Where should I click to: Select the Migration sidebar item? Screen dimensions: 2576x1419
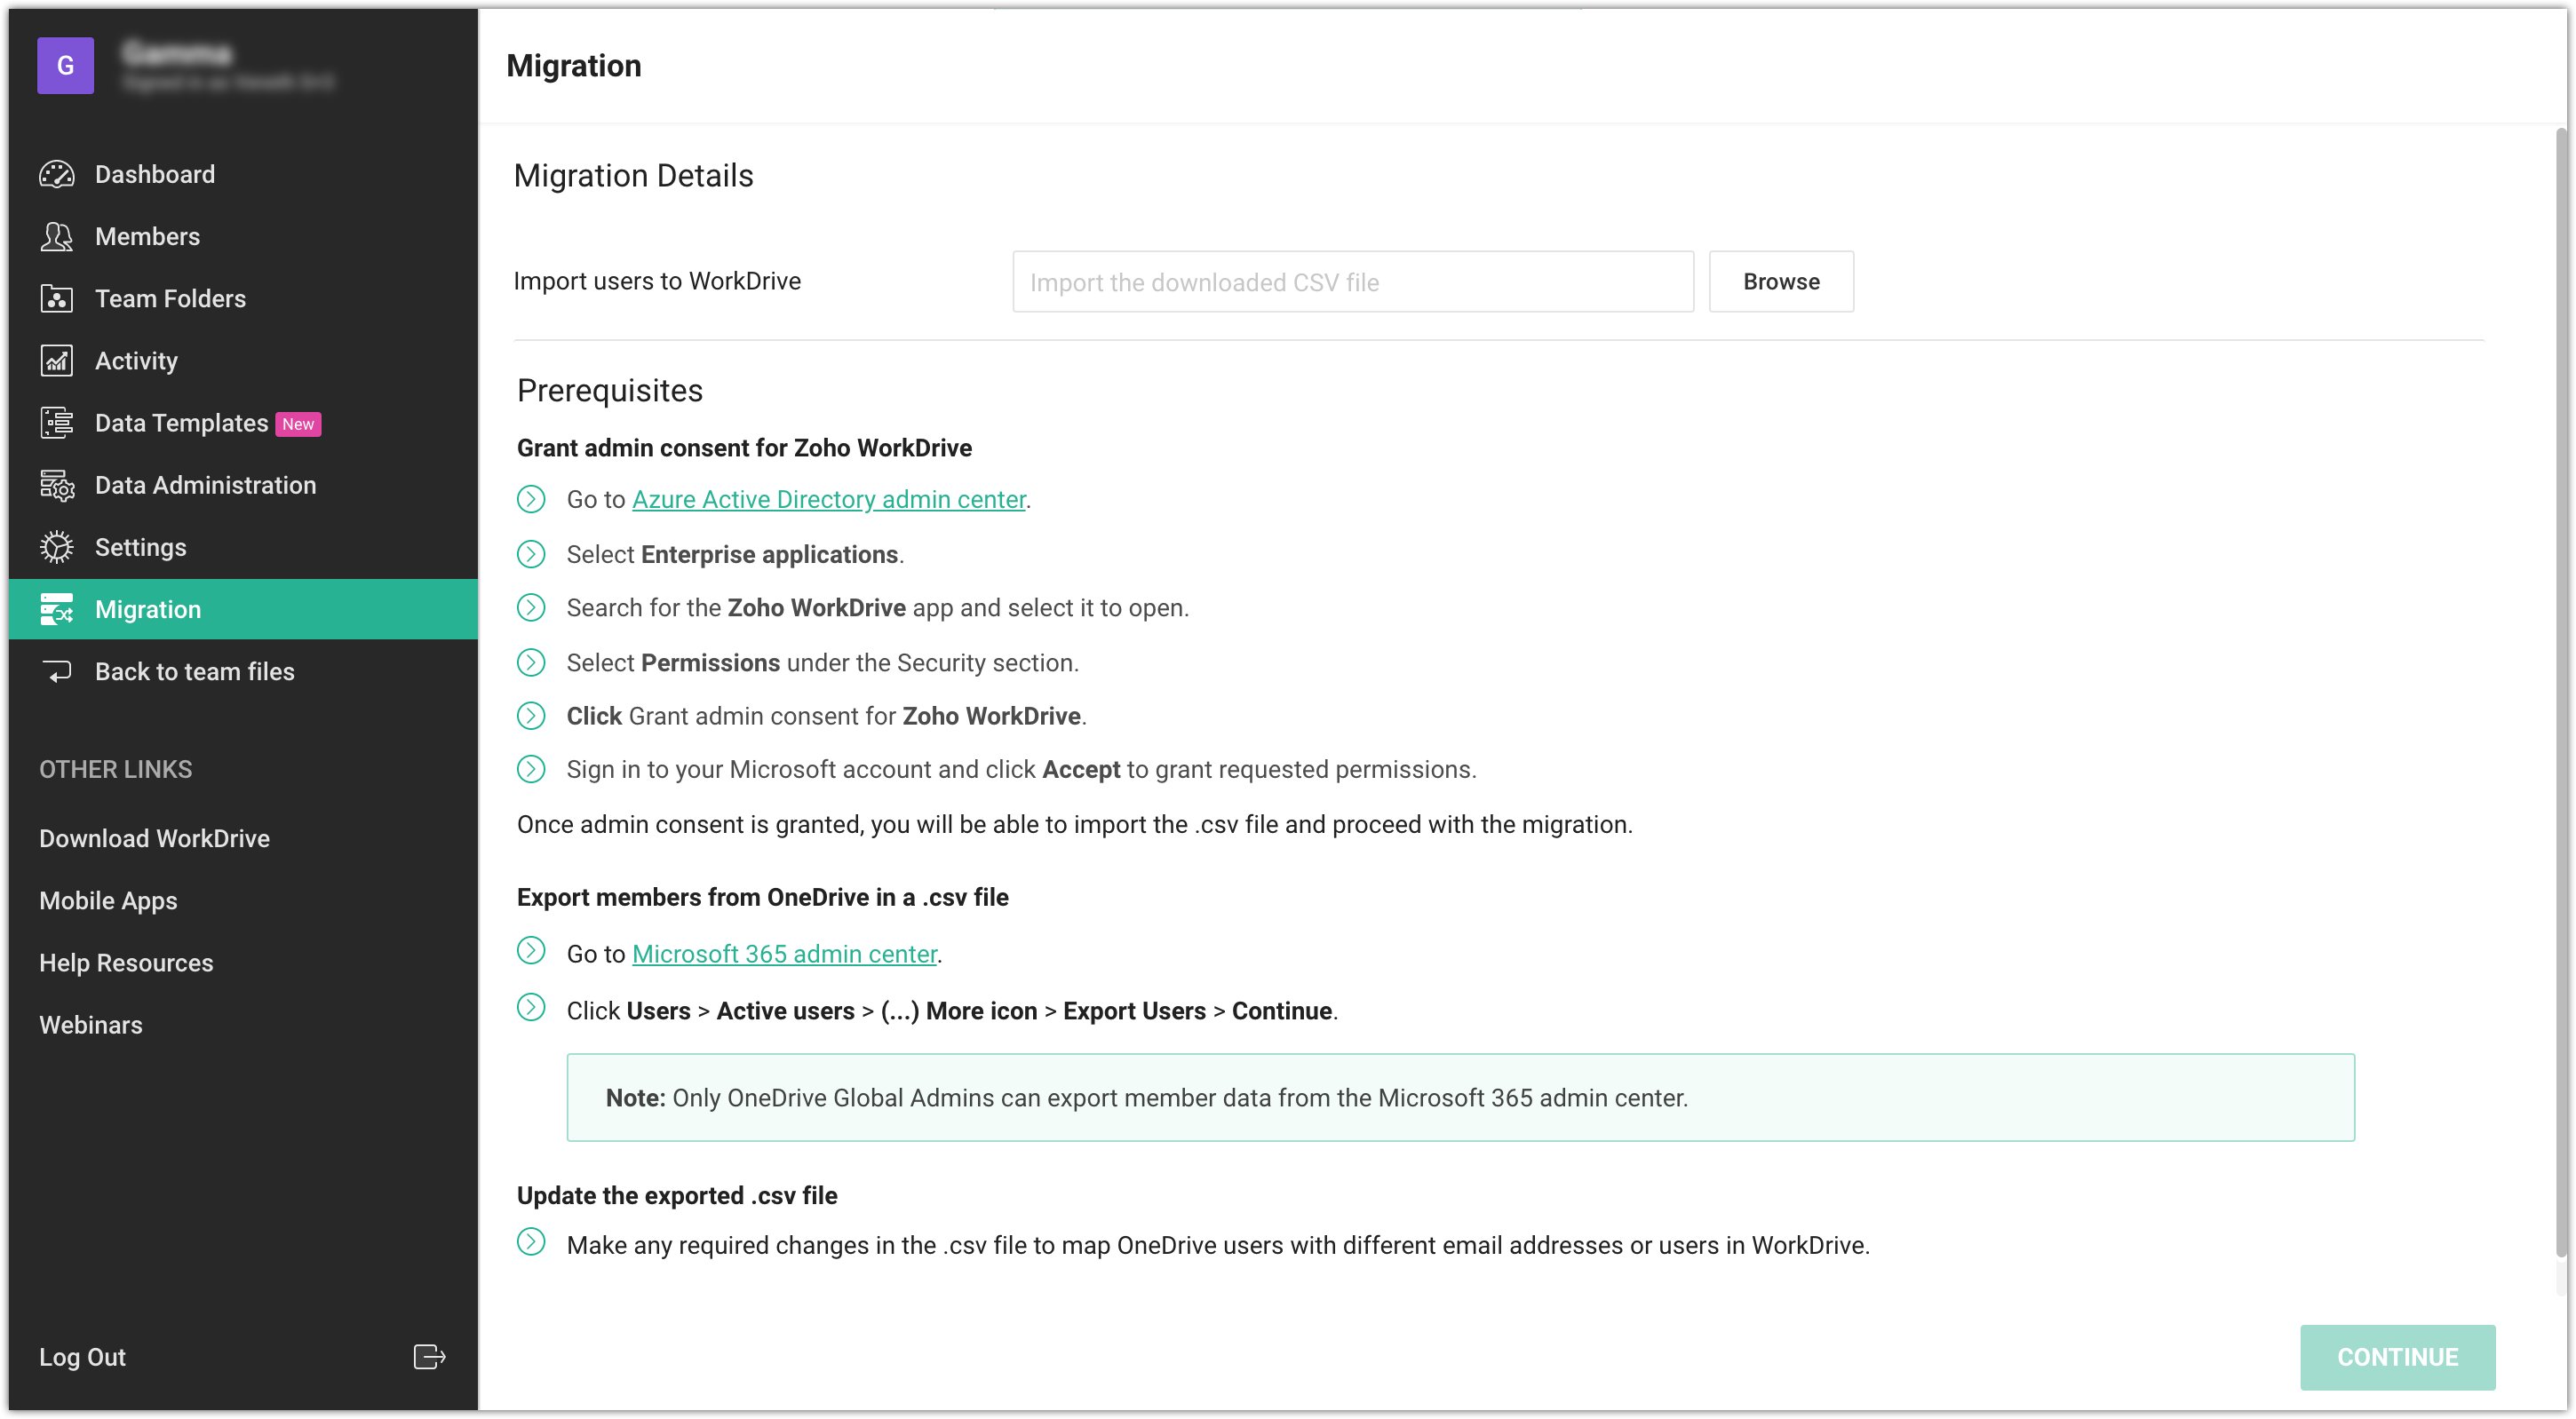click(148, 609)
